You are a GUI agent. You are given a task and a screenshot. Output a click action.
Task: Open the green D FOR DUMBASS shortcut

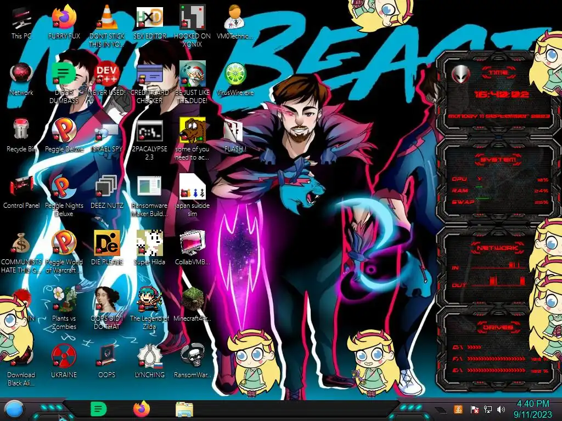pos(64,83)
